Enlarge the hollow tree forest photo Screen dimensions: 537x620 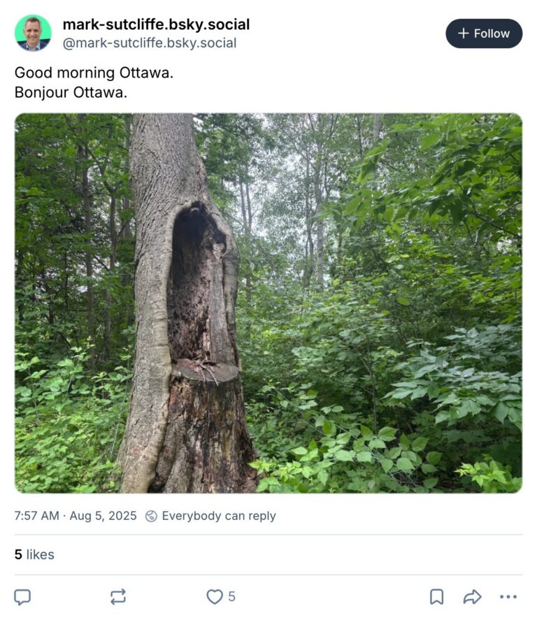[x=268, y=303]
